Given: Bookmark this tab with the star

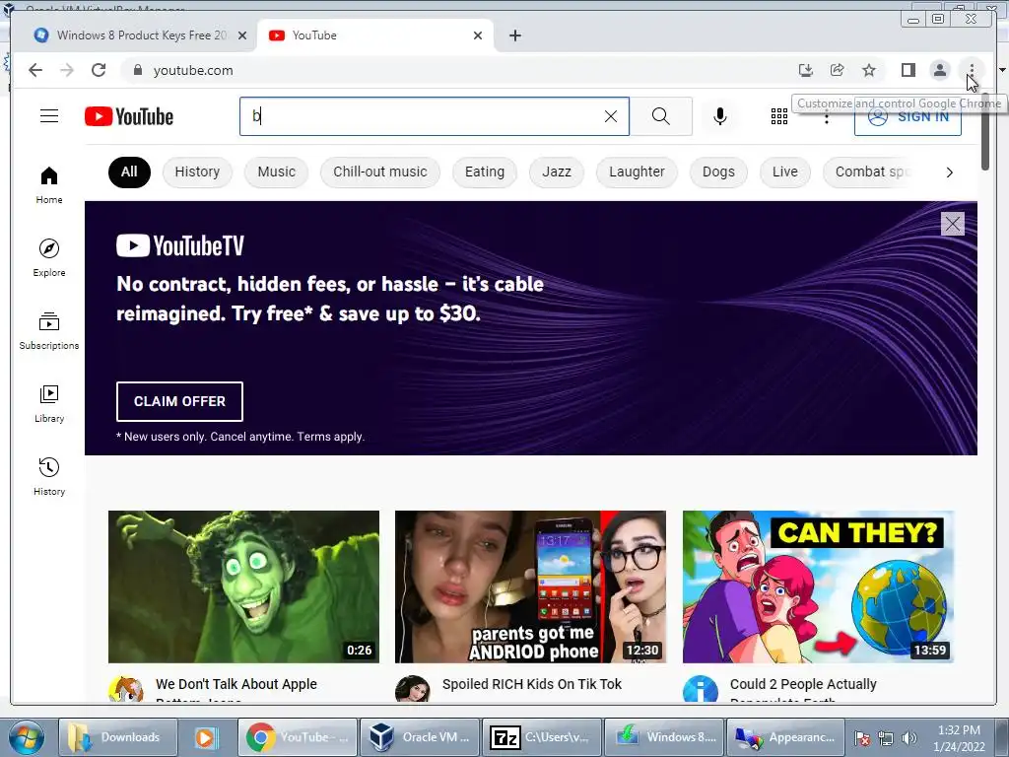Looking at the screenshot, I should tap(869, 70).
